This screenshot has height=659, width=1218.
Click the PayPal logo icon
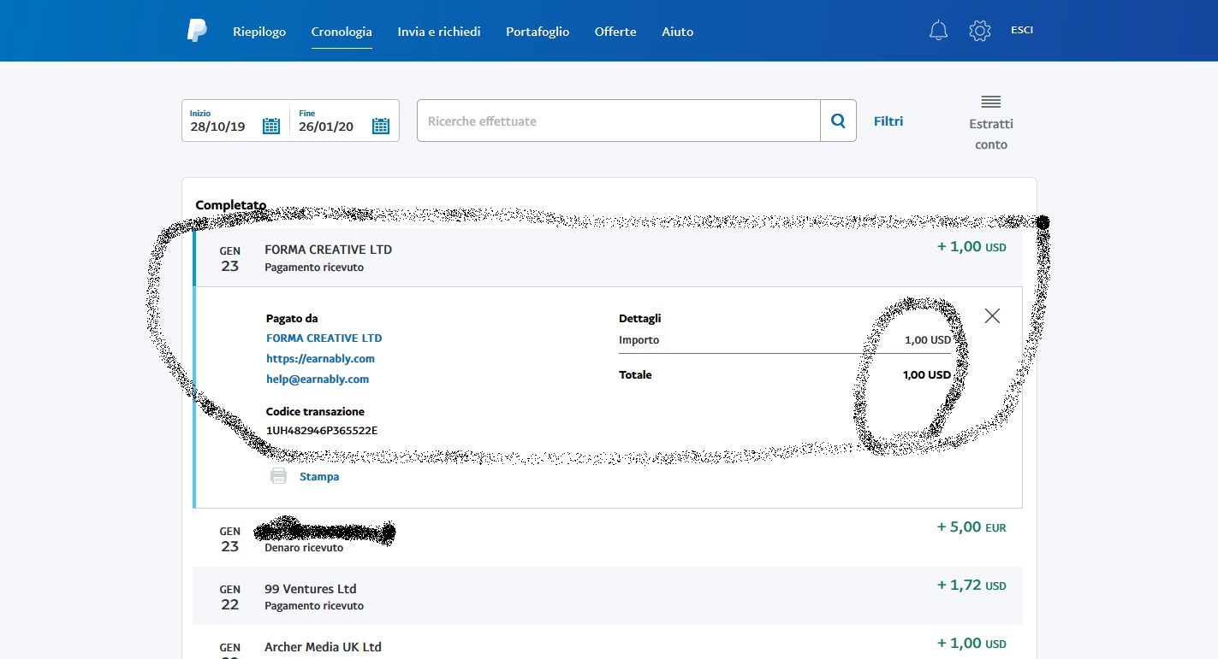(197, 31)
